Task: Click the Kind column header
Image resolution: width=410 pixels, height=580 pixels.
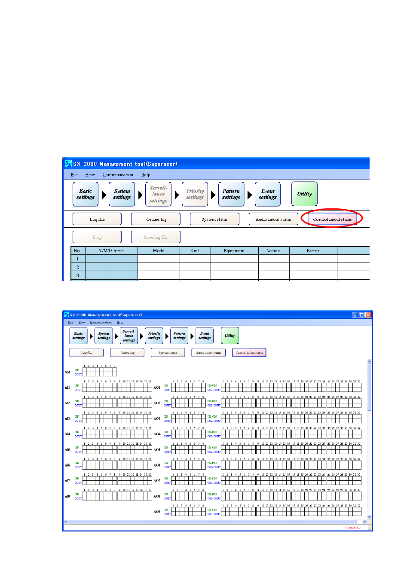Action: coord(195,251)
